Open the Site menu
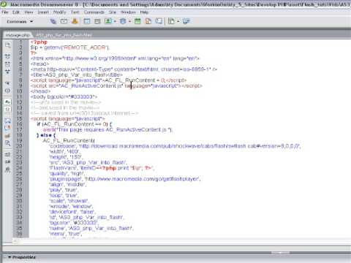 [113, 12]
